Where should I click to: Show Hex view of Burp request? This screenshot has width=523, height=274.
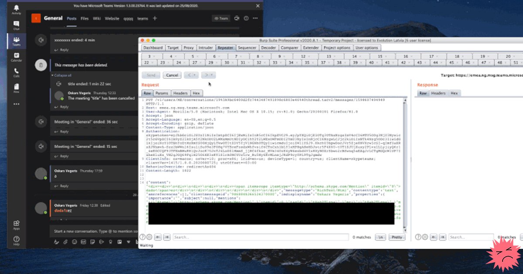(x=196, y=93)
